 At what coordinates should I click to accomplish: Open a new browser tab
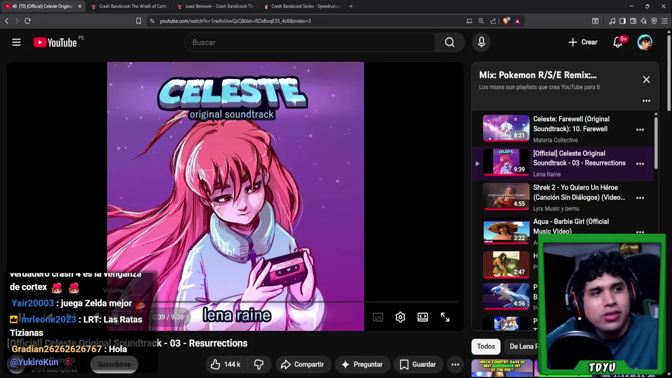pos(351,6)
